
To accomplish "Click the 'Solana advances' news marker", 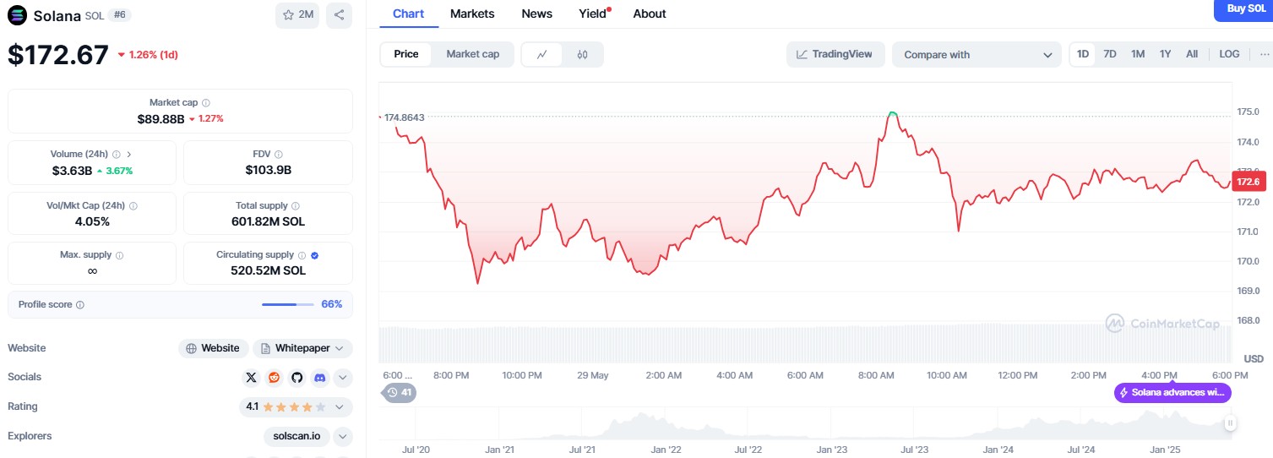I will (1172, 392).
